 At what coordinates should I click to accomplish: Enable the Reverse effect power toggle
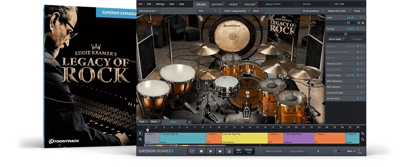pos(358,46)
